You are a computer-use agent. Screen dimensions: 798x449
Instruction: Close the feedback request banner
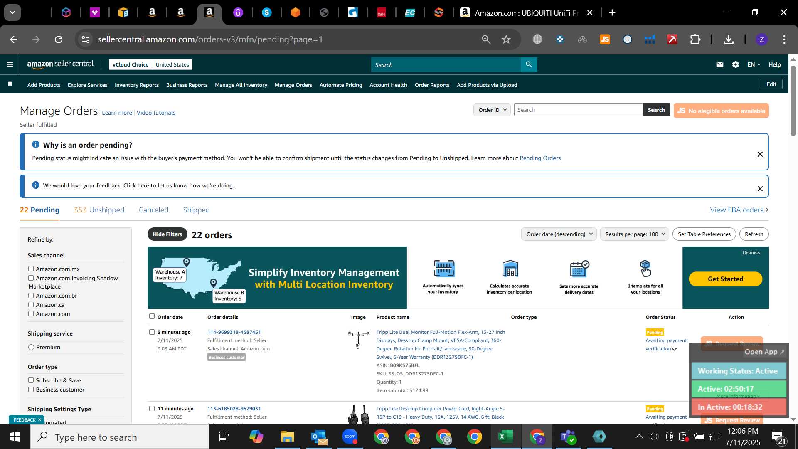[x=760, y=189]
